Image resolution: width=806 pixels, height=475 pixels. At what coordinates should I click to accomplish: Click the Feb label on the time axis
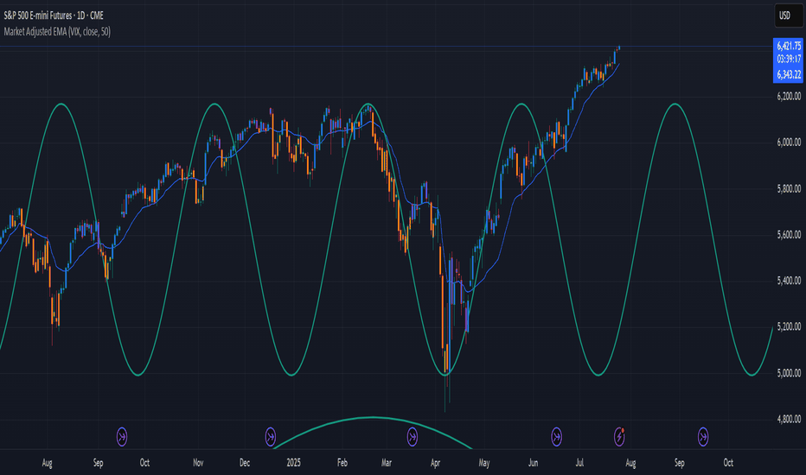(x=342, y=463)
